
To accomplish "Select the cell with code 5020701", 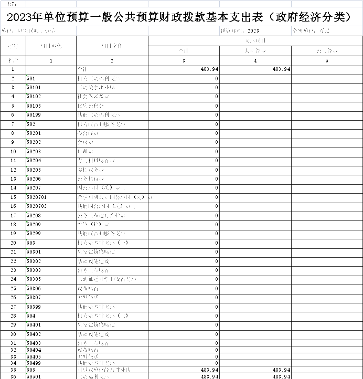I will pyautogui.click(x=51, y=197).
